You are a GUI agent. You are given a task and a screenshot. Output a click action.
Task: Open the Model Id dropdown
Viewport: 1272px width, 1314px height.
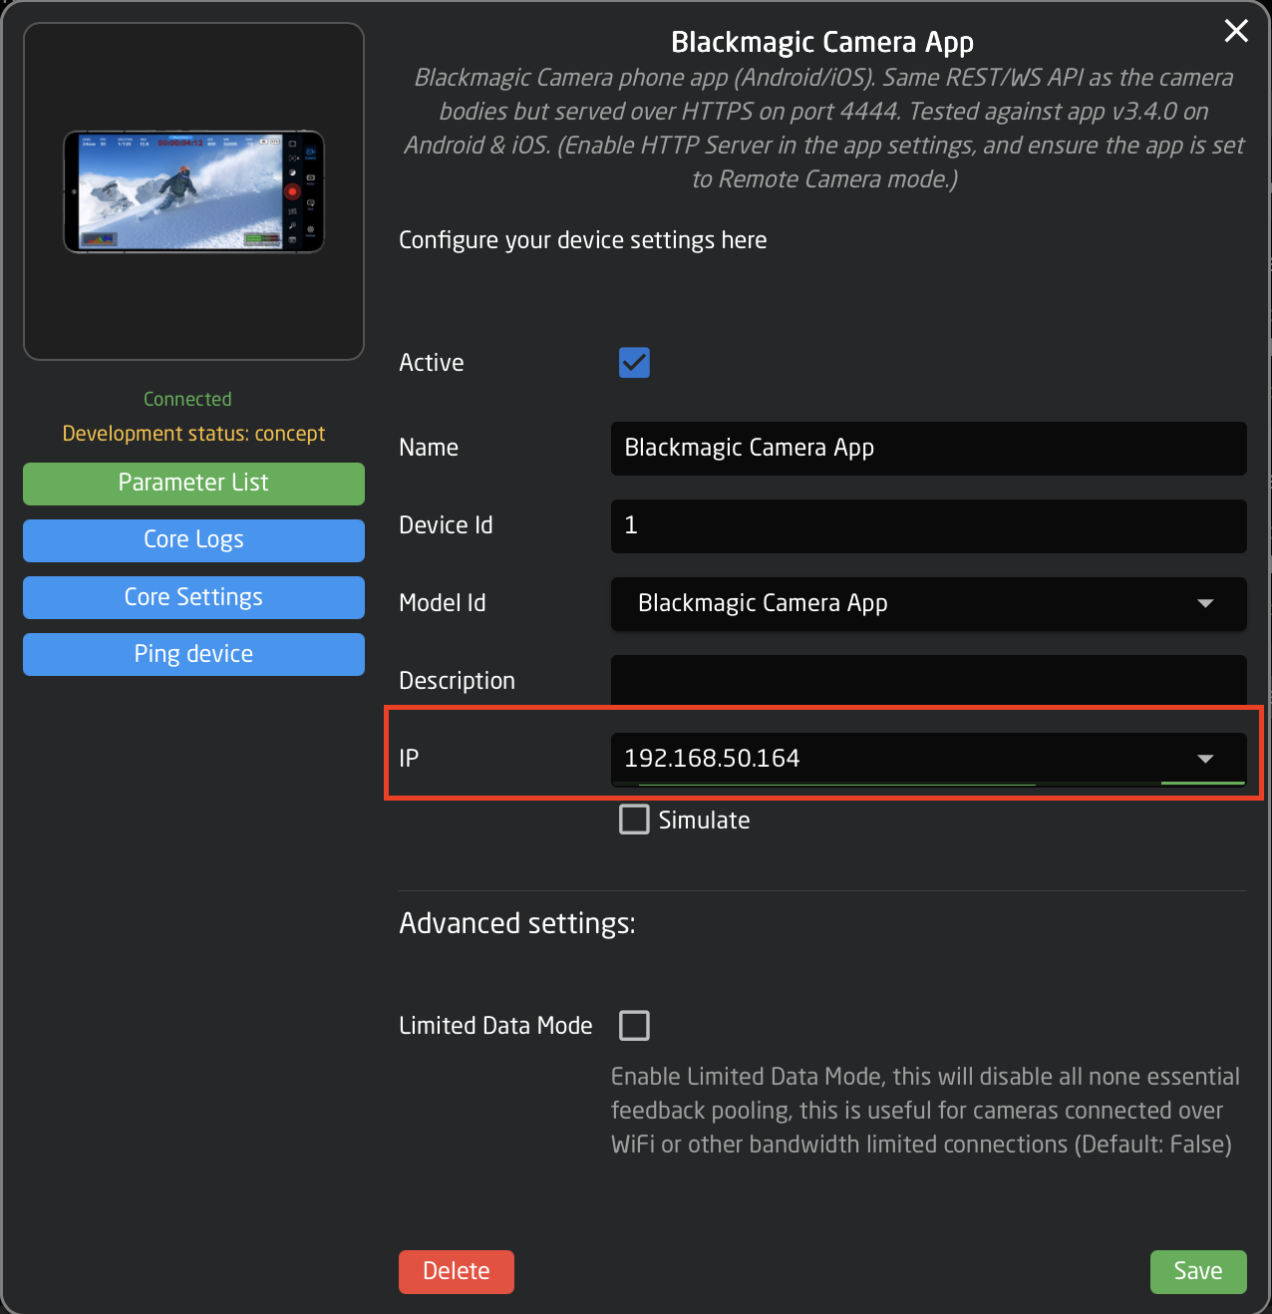(928, 603)
